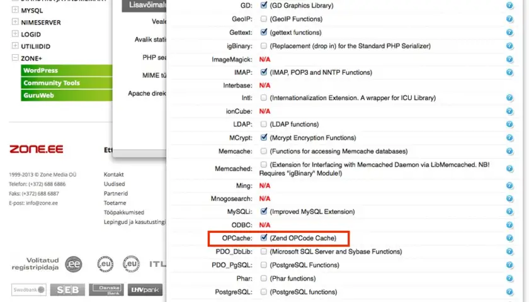This screenshot has height=302, width=529.
Task: Click the LHV pank logo
Action: pyautogui.click(x=145, y=289)
